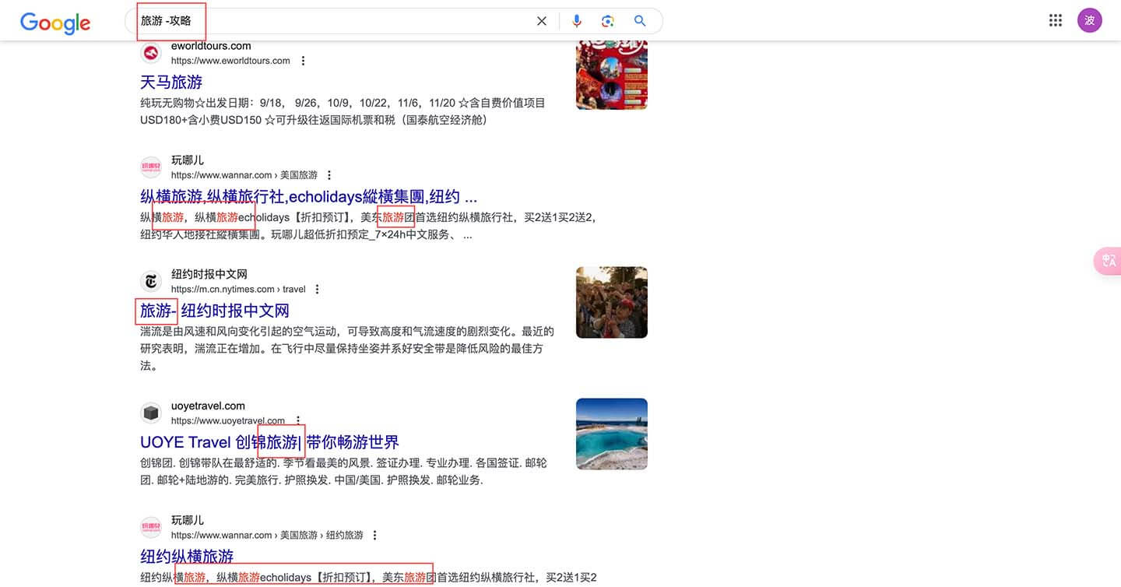1121x587 pixels.
Task: Open the UOYE Travel 创锦旅游 result link
Action: point(269,442)
